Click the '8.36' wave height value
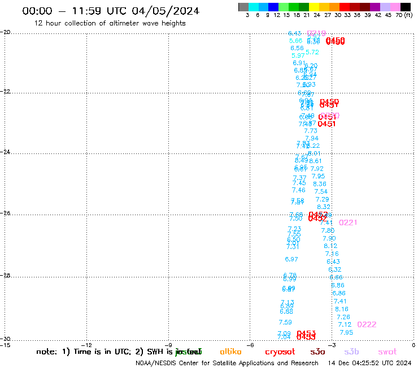This screenshot has height=368, width=418. click(320, 184)
